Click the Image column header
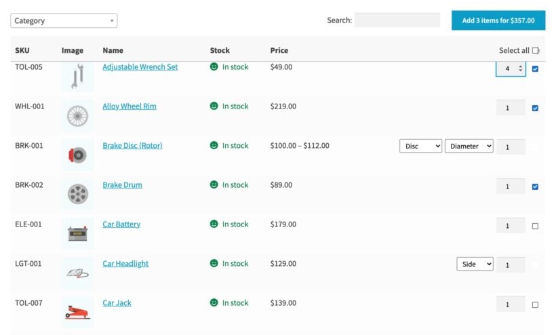Viewport: 556px width, 335px height. [73, 50]
